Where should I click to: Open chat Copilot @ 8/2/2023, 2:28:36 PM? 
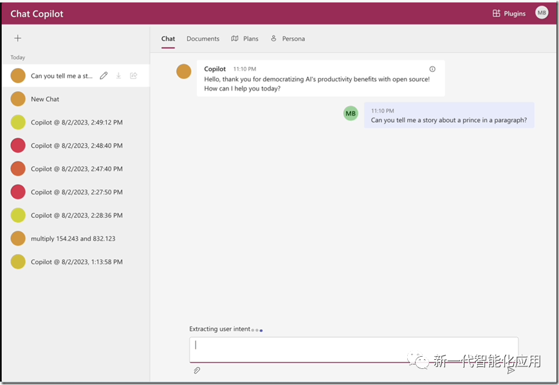(x=75, y=215)
